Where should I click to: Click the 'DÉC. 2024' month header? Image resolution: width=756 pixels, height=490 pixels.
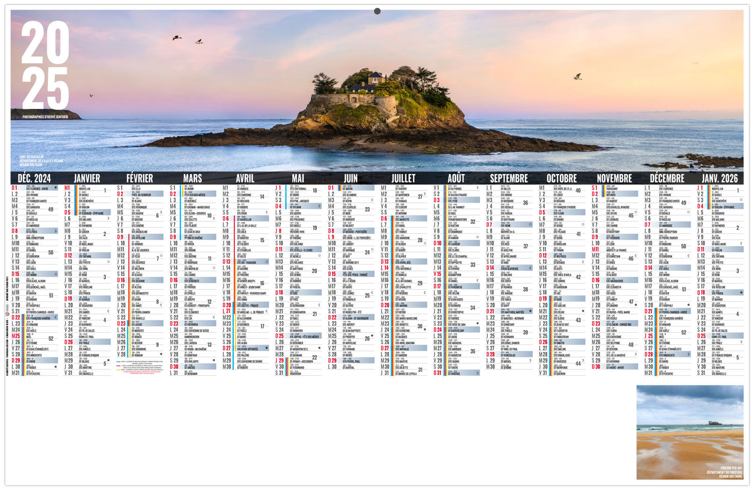coord(34,178)
